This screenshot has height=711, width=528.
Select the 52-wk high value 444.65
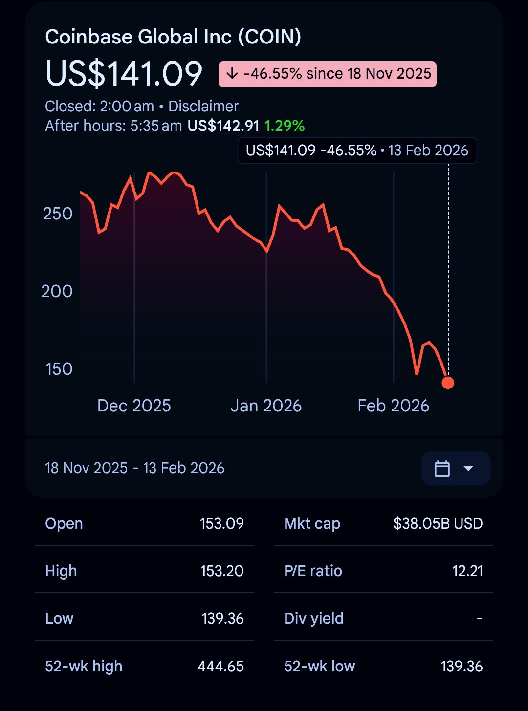[220, 666]
